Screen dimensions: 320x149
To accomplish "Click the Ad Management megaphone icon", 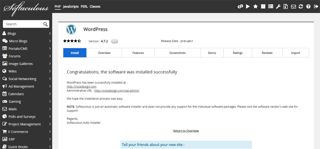I will coord(4,86).
